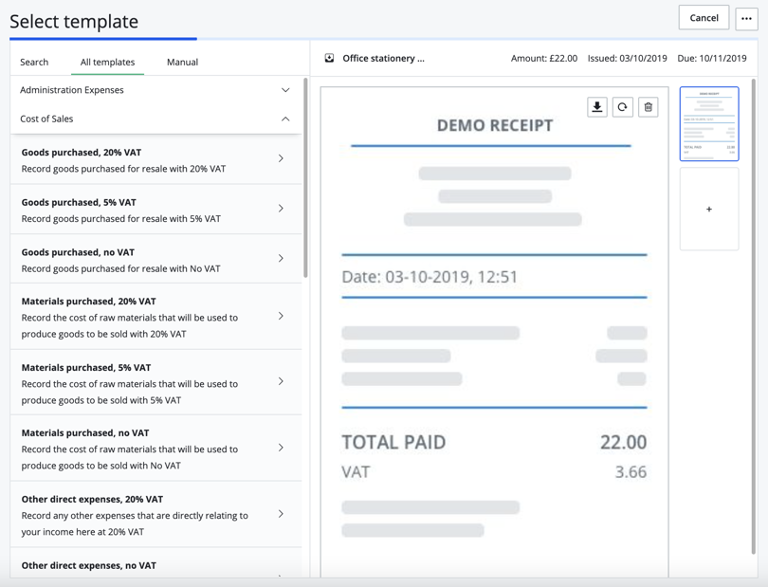Open Materials purchased 5% VAT chevron
768x587 pixels.
click(x=281, y=382)
